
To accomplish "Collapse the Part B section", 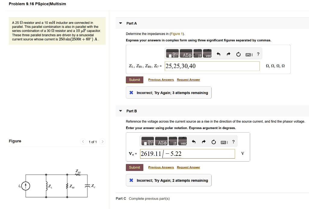I will tap(121, 111).
